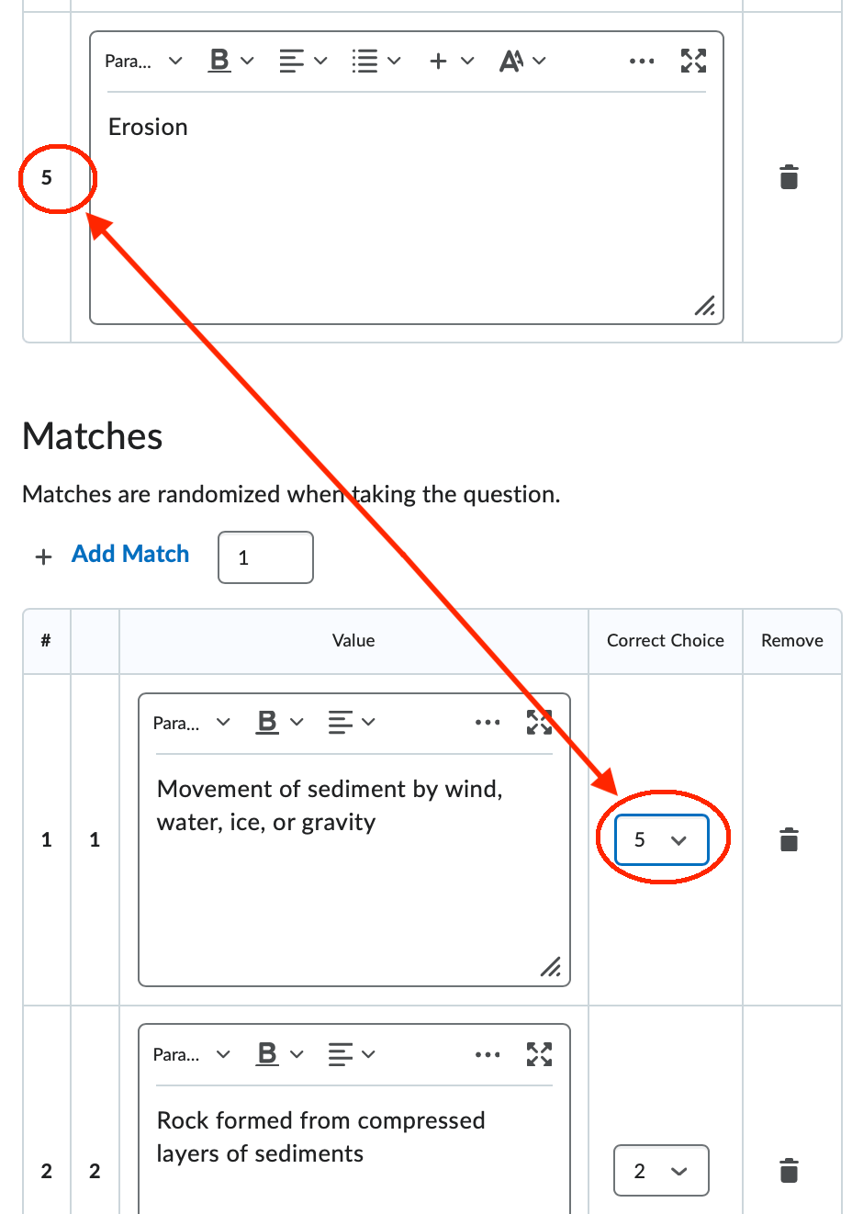
Task: Expand the Erosion editor to fullscreen
Action: point(694,60)
